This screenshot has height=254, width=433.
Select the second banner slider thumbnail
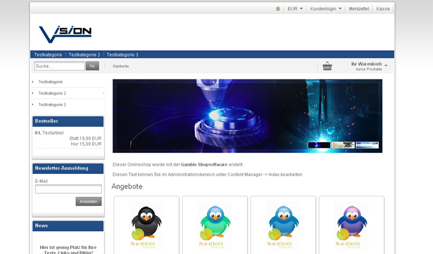(343, 145)
